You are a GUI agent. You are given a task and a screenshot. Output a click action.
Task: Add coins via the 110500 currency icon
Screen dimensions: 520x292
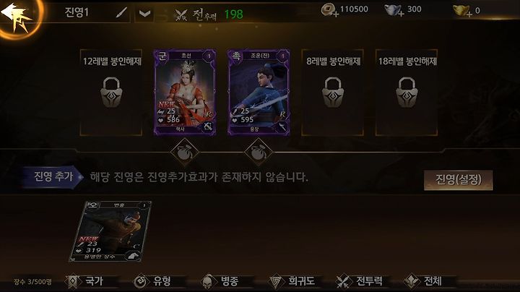tap(330, 10)
